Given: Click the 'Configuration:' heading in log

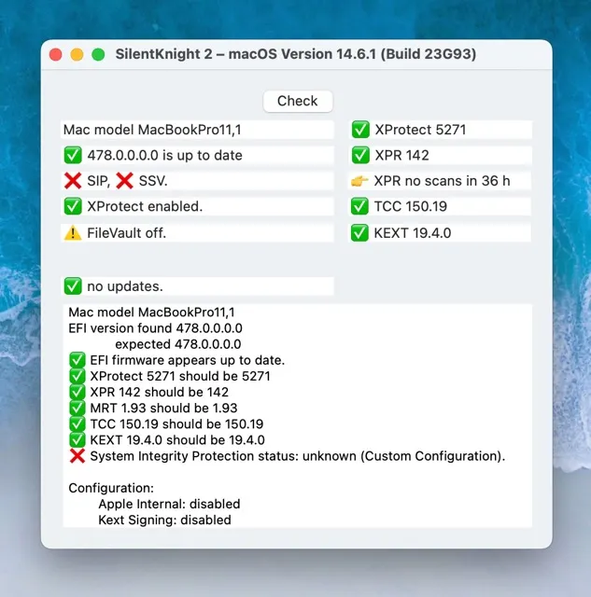Looking at the screenshot, I should 111,488.
